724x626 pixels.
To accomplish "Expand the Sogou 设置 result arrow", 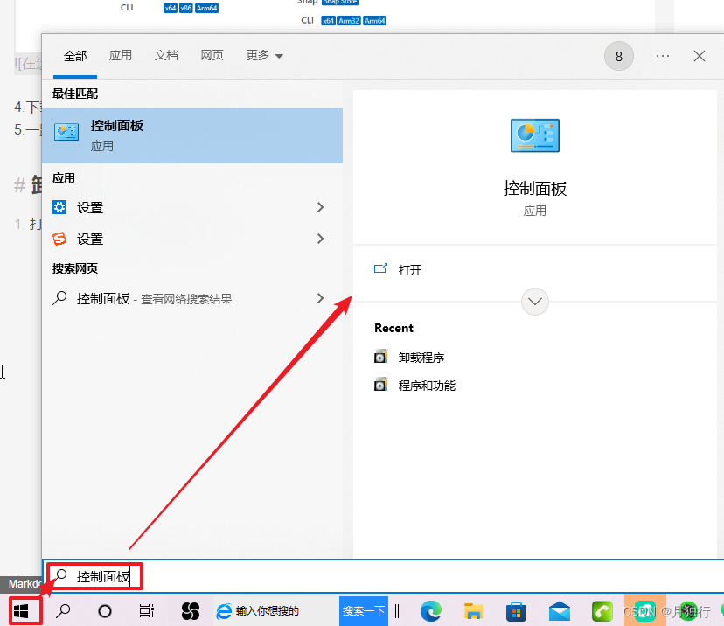I will coord(320,239).
